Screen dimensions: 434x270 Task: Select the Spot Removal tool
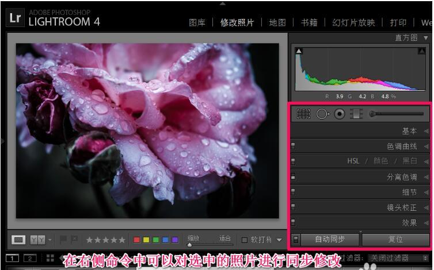322,114
